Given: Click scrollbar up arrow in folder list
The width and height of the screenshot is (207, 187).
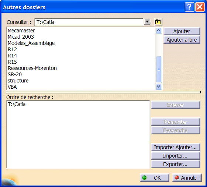Looking at the screenshot, I should pyautogui.click(x=159, y=31).
